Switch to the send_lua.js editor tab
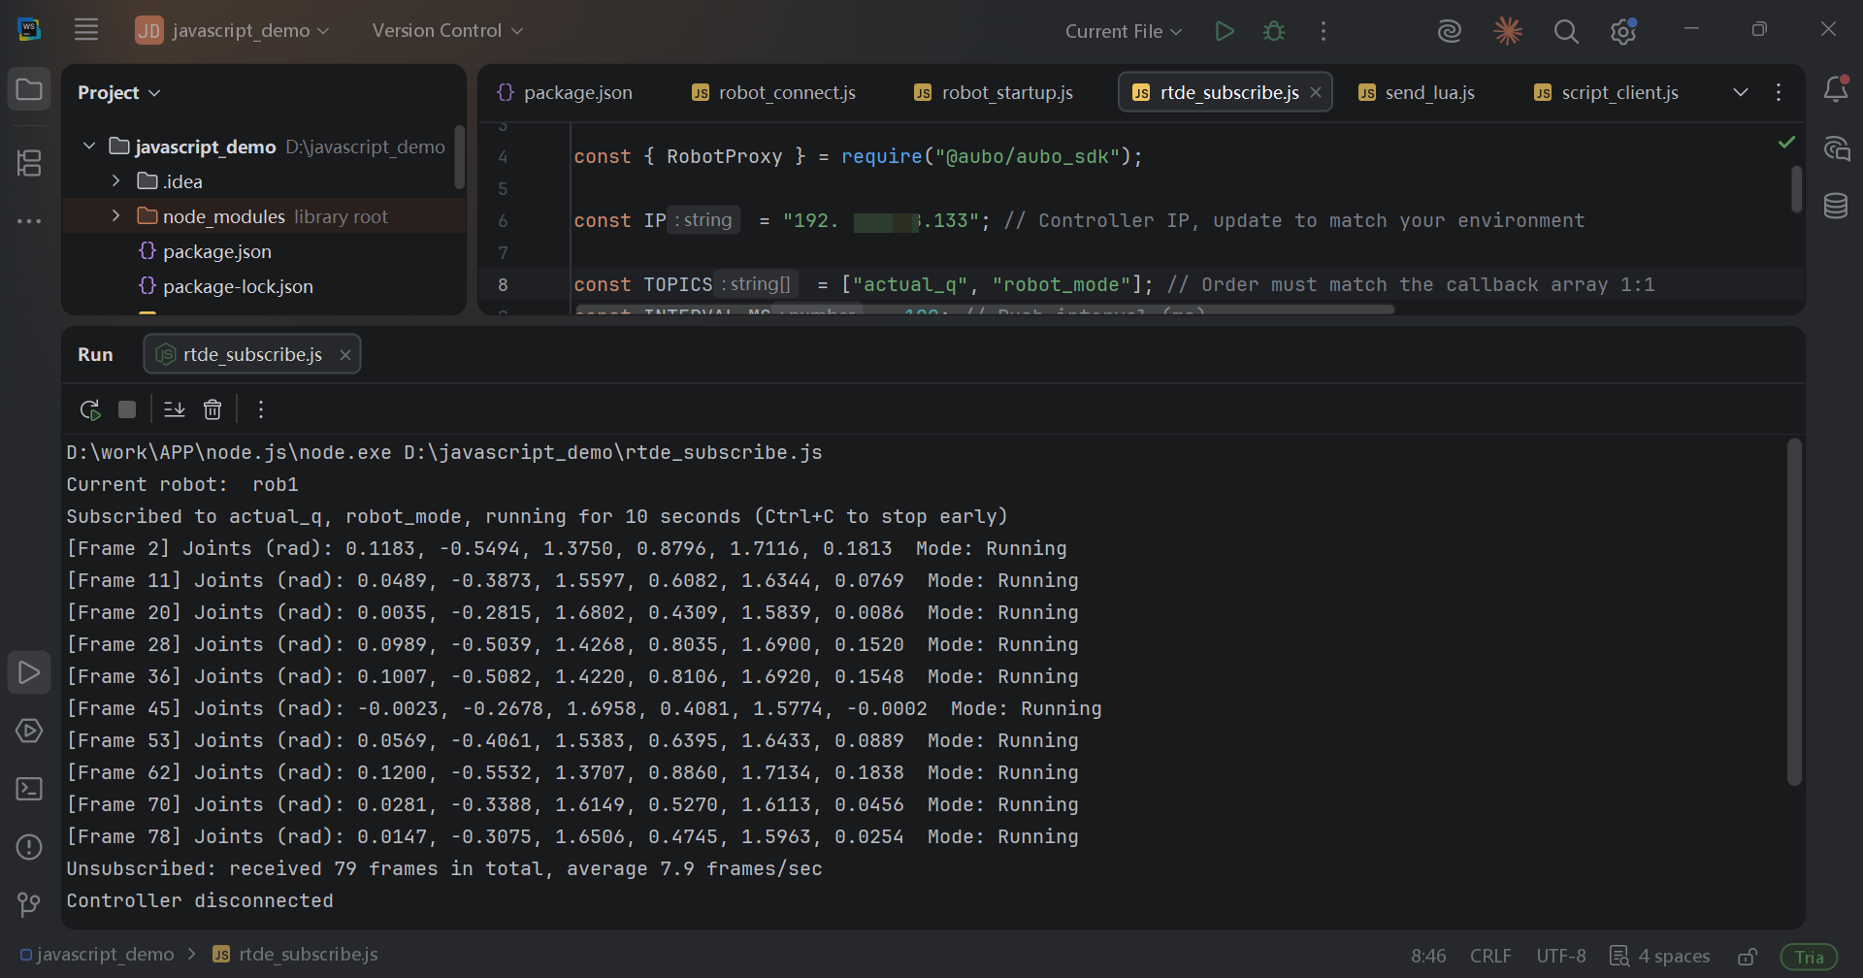This screenshot has height=978, width=1863. pos(1417,92)
